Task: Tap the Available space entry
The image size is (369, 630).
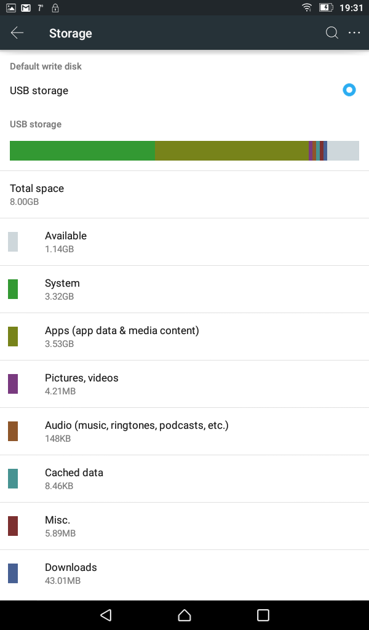Action: [184, 242]
